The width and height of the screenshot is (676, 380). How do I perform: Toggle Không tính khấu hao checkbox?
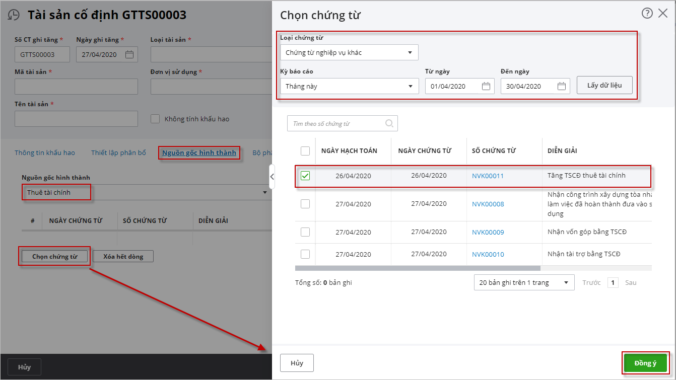156,119
